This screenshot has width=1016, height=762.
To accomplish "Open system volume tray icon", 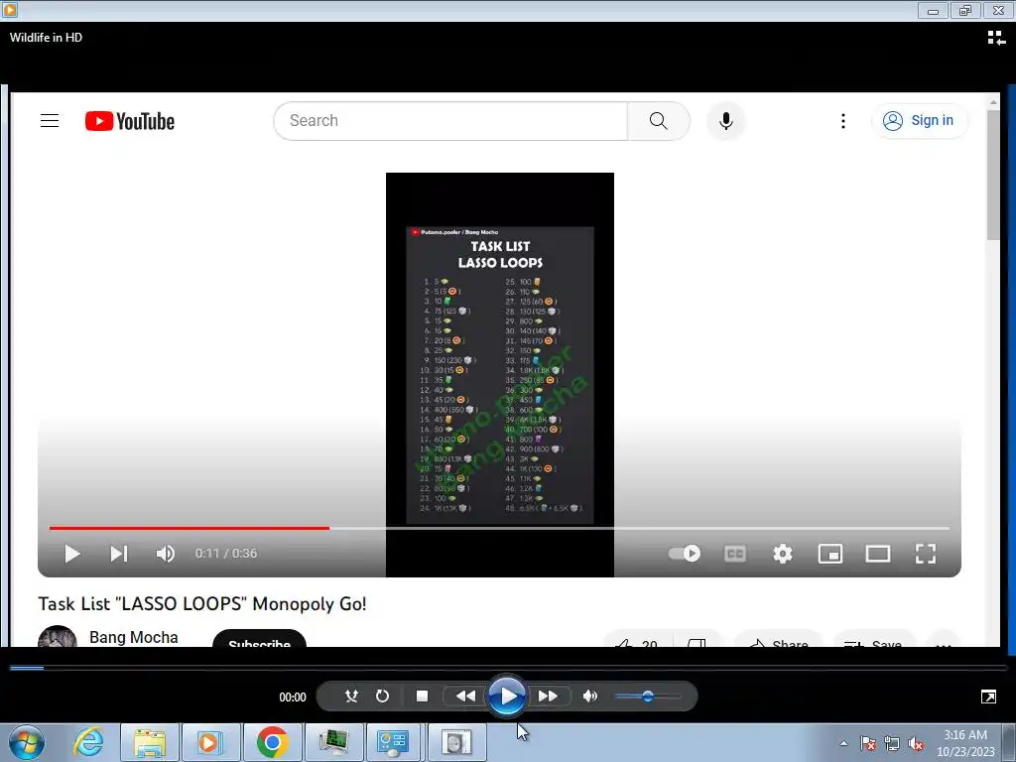I will (x=916, y=743).
